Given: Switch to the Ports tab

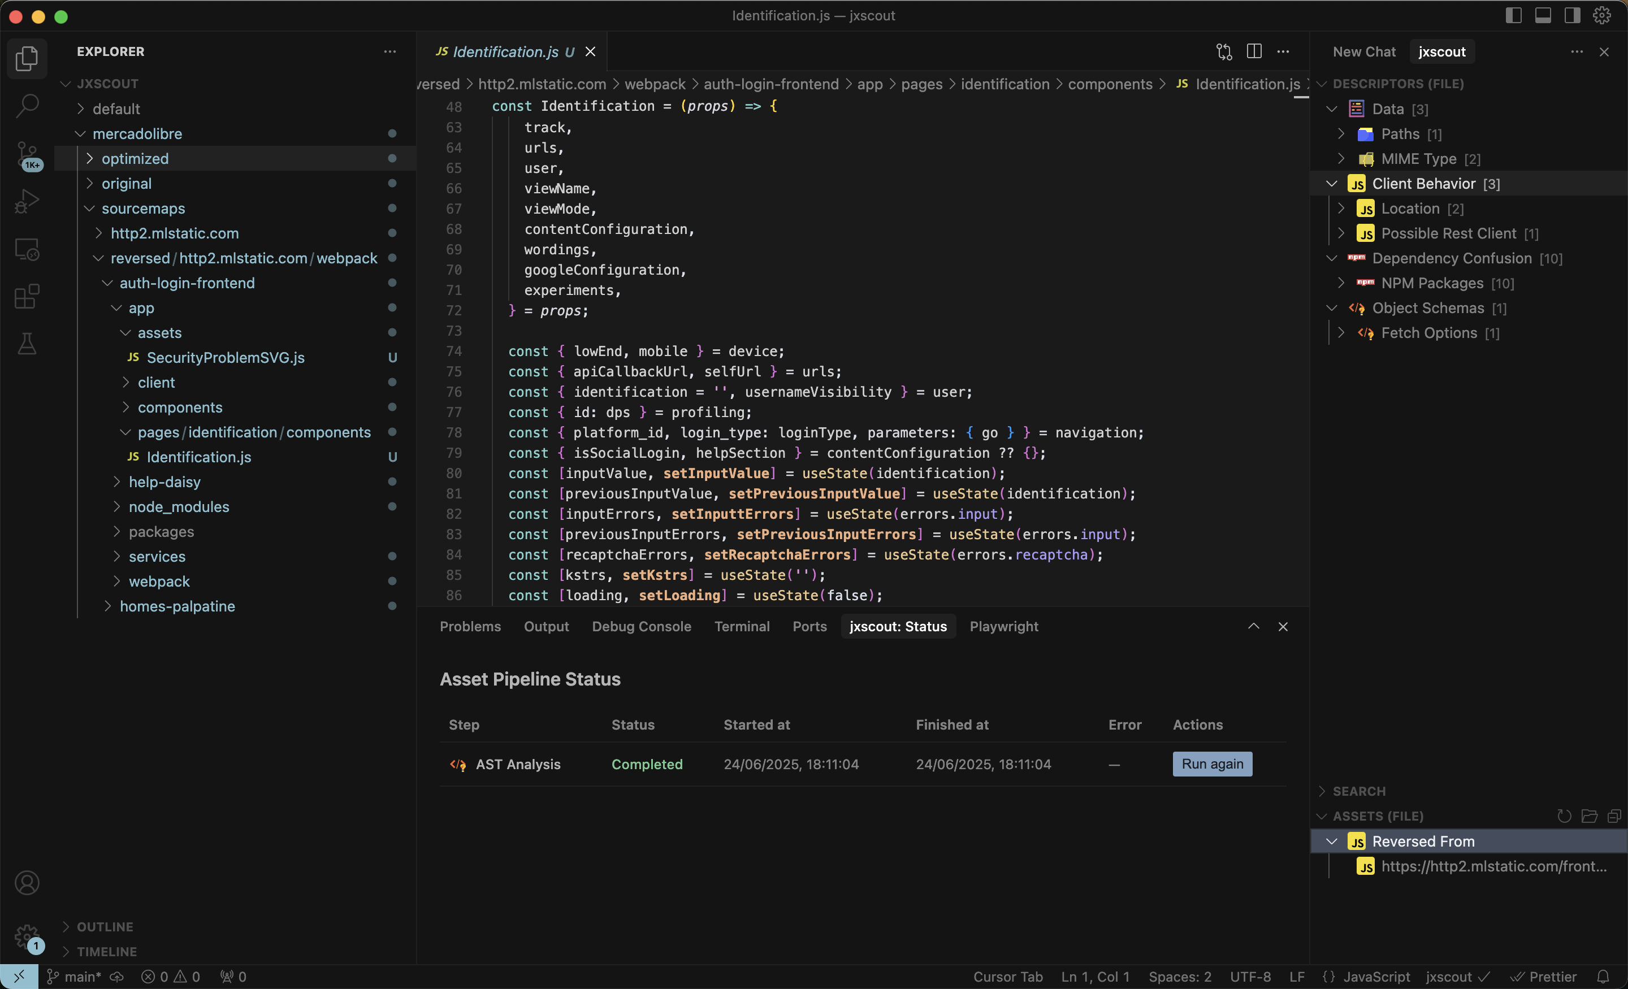Looking at the screenshot, I should pyautogui.click(x=809, y=626).
